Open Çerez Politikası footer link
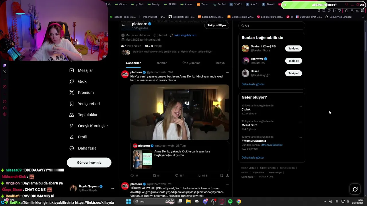The width and height of the screenshot is (367, 206). [287, 168]
